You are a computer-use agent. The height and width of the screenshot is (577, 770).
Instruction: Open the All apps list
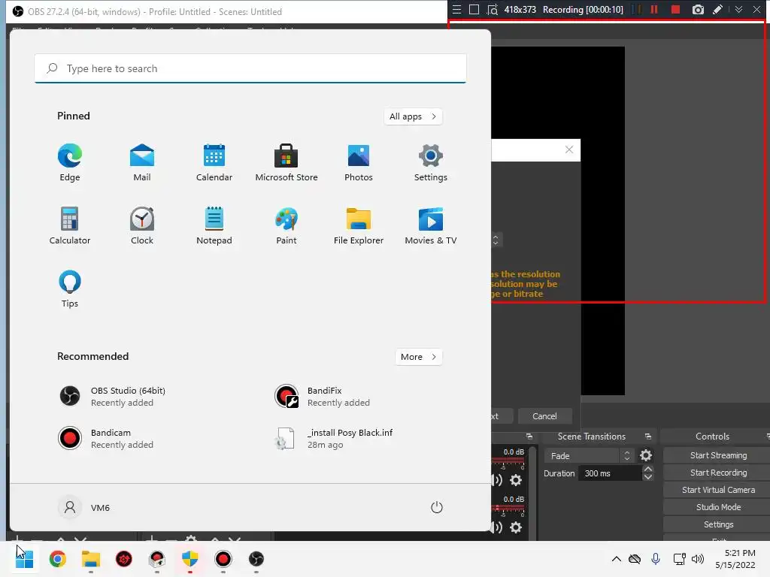click(413, 116)
